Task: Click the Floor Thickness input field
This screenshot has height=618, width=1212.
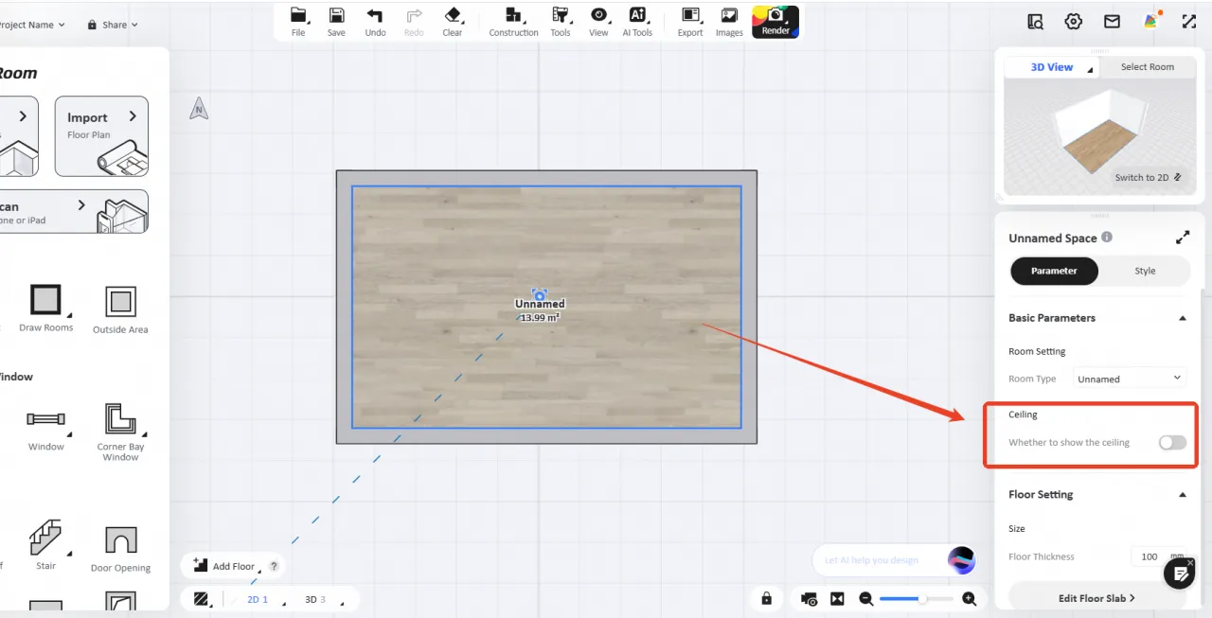Action: pyautogui.click(x=1149, y=556)
